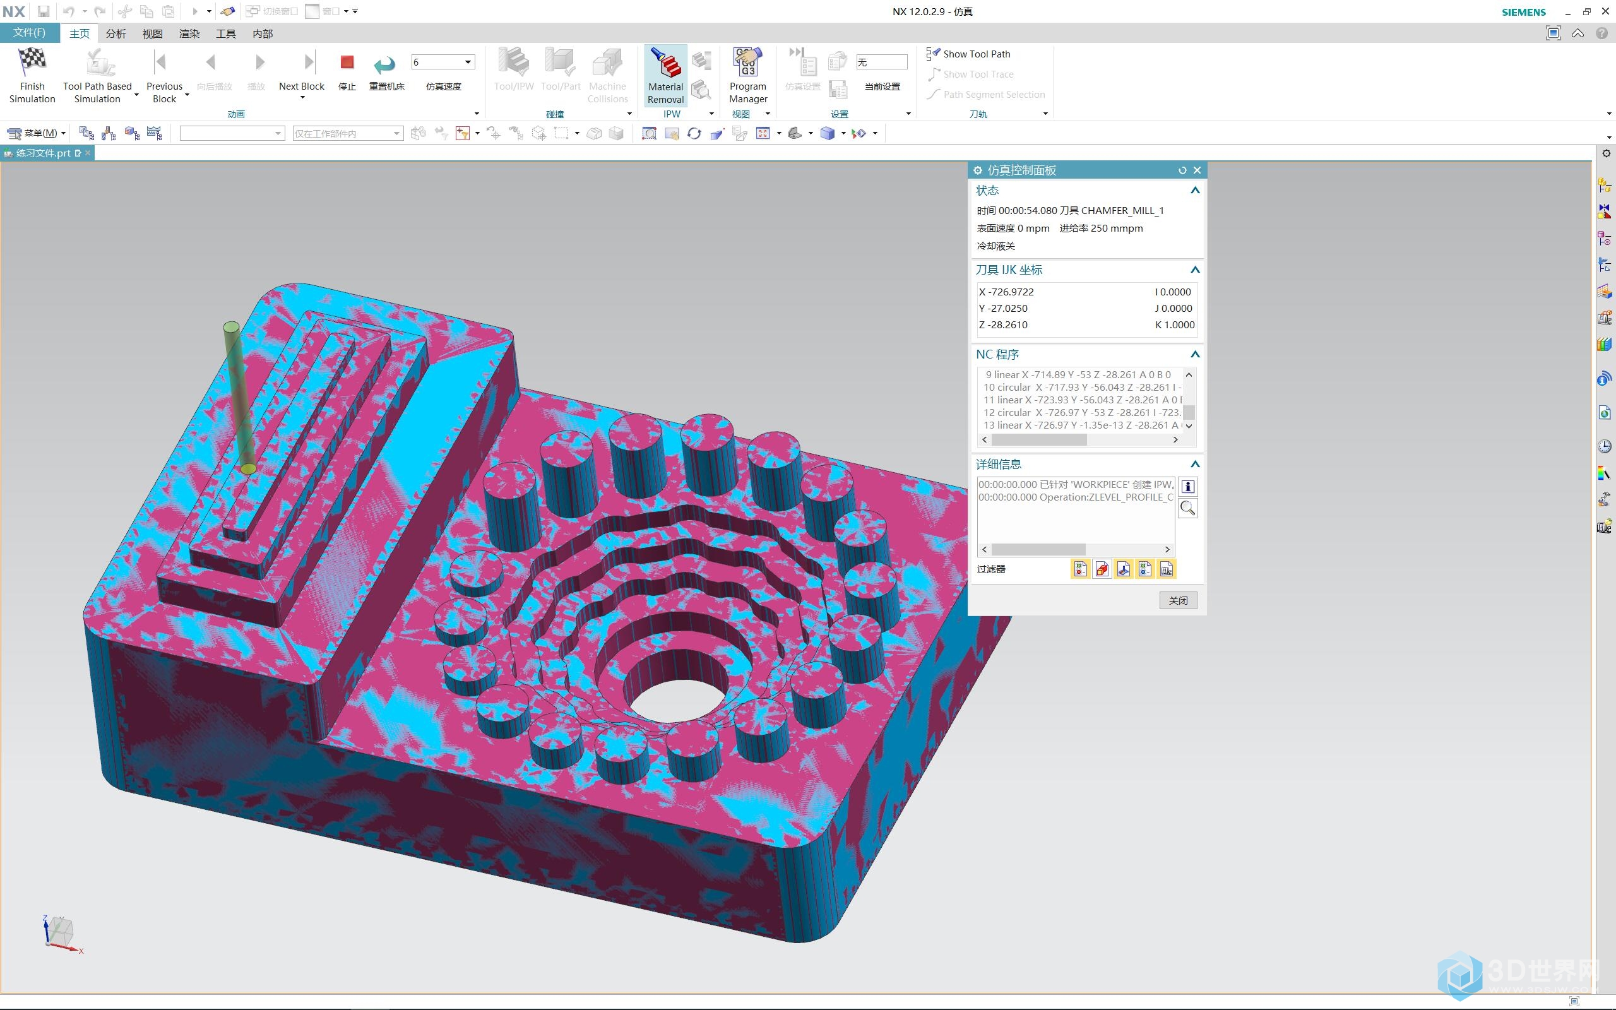Open the Tool Path Based Simulation dropdown arrow
The width and height of the screenshot is (1616, 1010).
click(136, 95)
